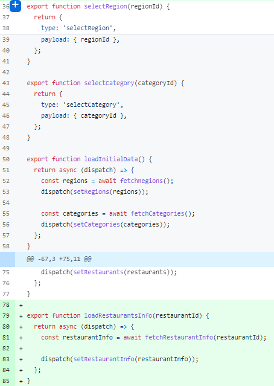
Task: Select added line number 83
Action: click(6, 359)
